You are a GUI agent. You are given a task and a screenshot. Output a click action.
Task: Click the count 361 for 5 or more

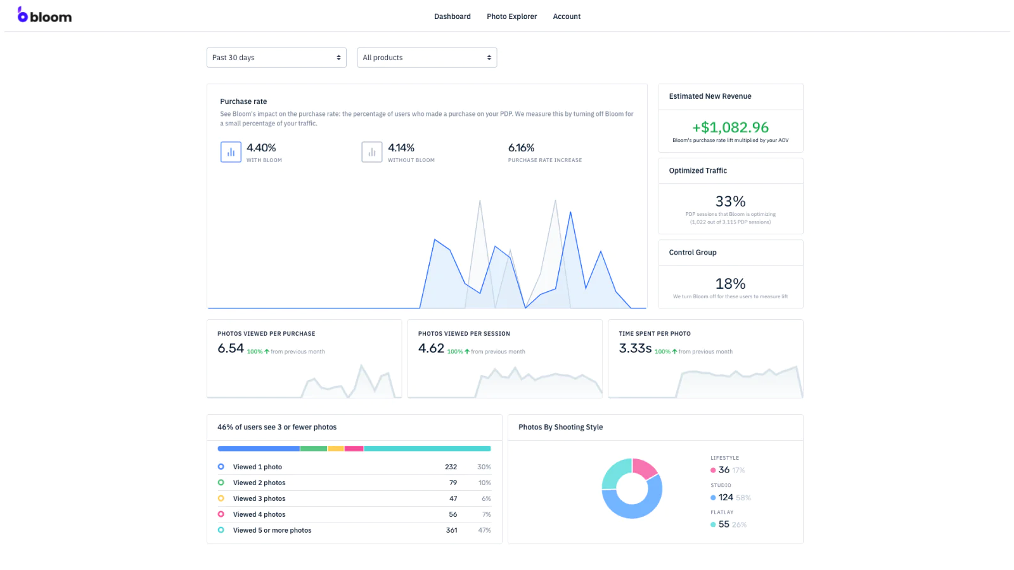pyautogui.click(x=451, y=530)
